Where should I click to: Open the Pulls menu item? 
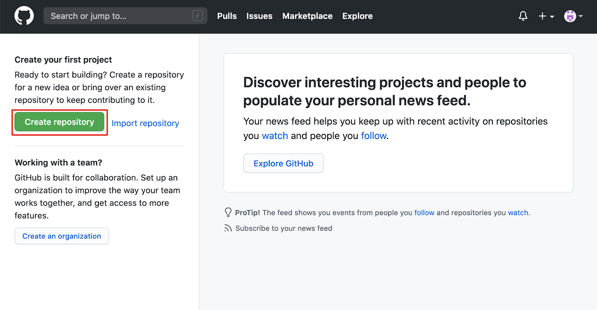click(x=227, y=16)
